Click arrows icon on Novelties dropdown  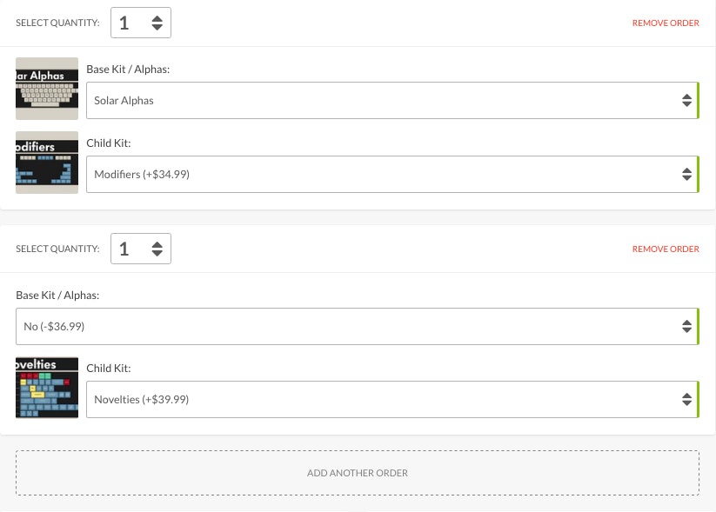686,400
